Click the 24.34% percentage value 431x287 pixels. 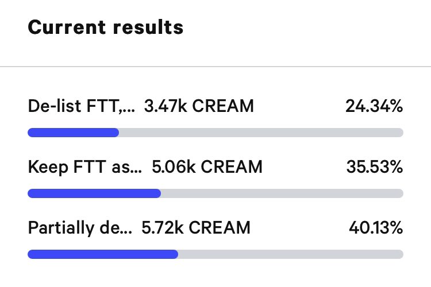coord(374,106)
